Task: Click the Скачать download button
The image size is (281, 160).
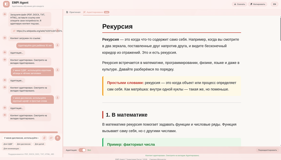Action: coord(239,4)
